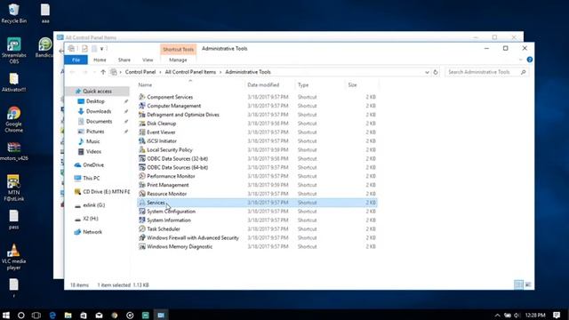Open Pictures in the navigation pane

pyautogui.click(x=95, y=132)
